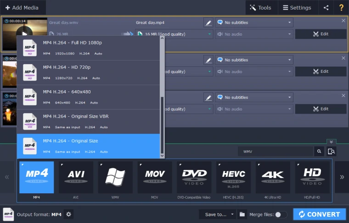The width and height of the screenshot is (349, 223).
Task: Start conversion with the CONVERT button
Action: [x=320, y=214]
